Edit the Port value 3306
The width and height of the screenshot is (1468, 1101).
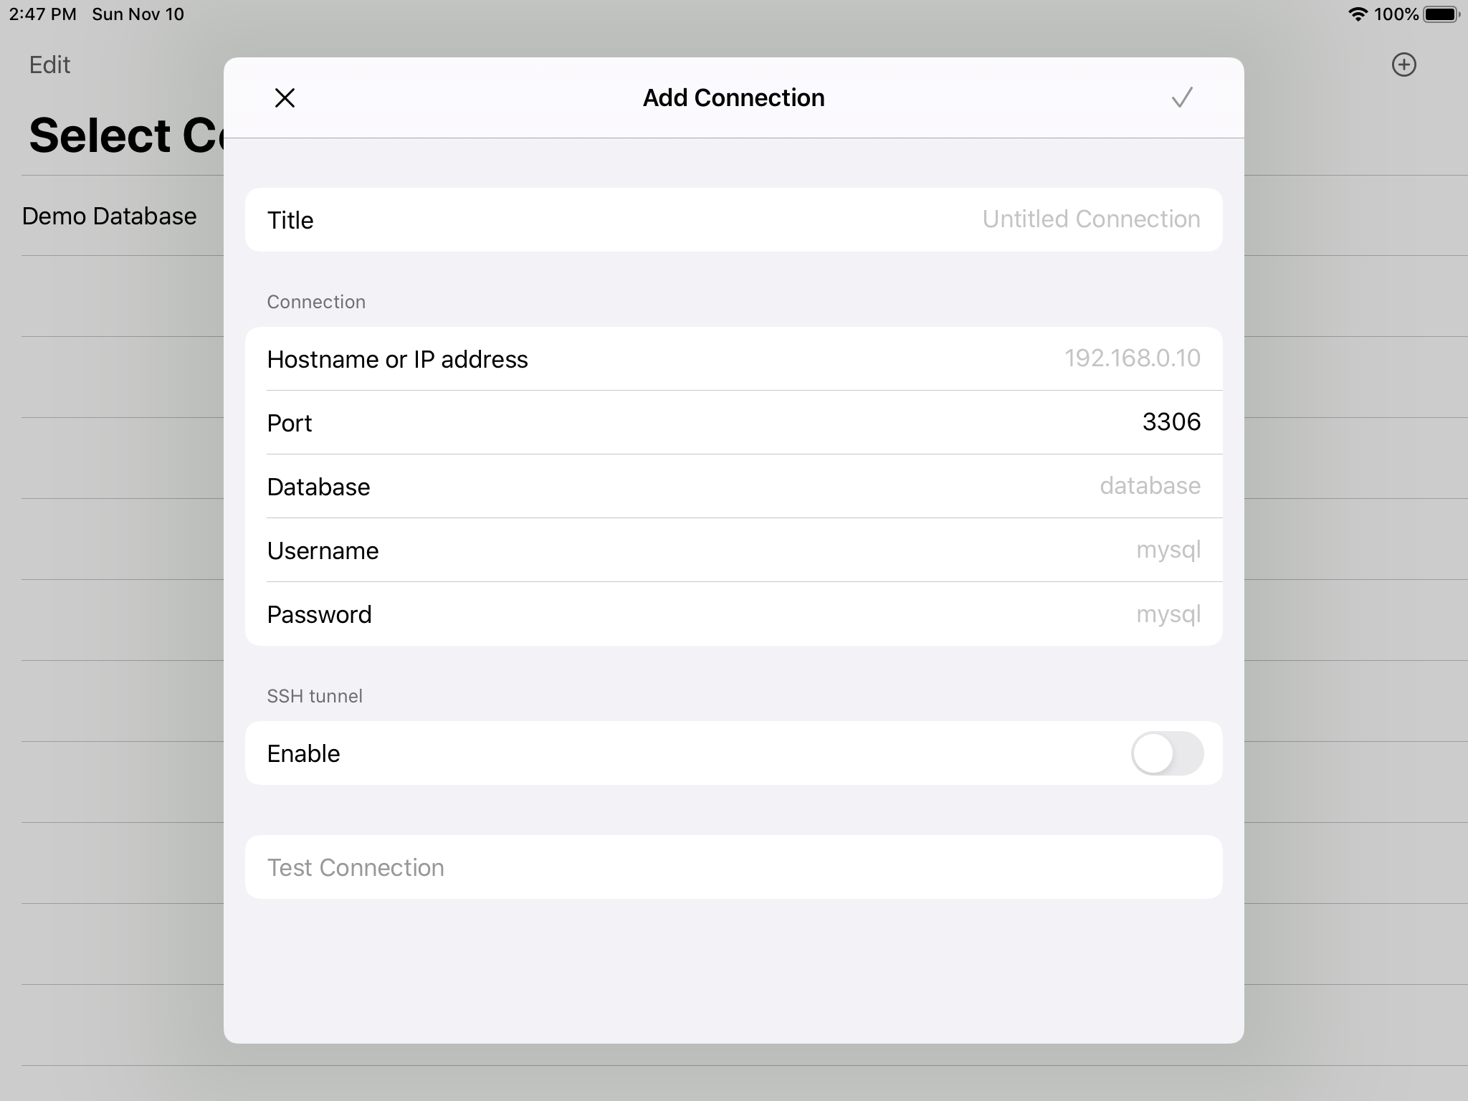point(1171,422)
